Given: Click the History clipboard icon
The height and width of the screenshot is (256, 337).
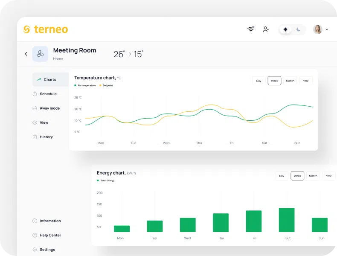Looking at the screenshot, I should (35, 137).
